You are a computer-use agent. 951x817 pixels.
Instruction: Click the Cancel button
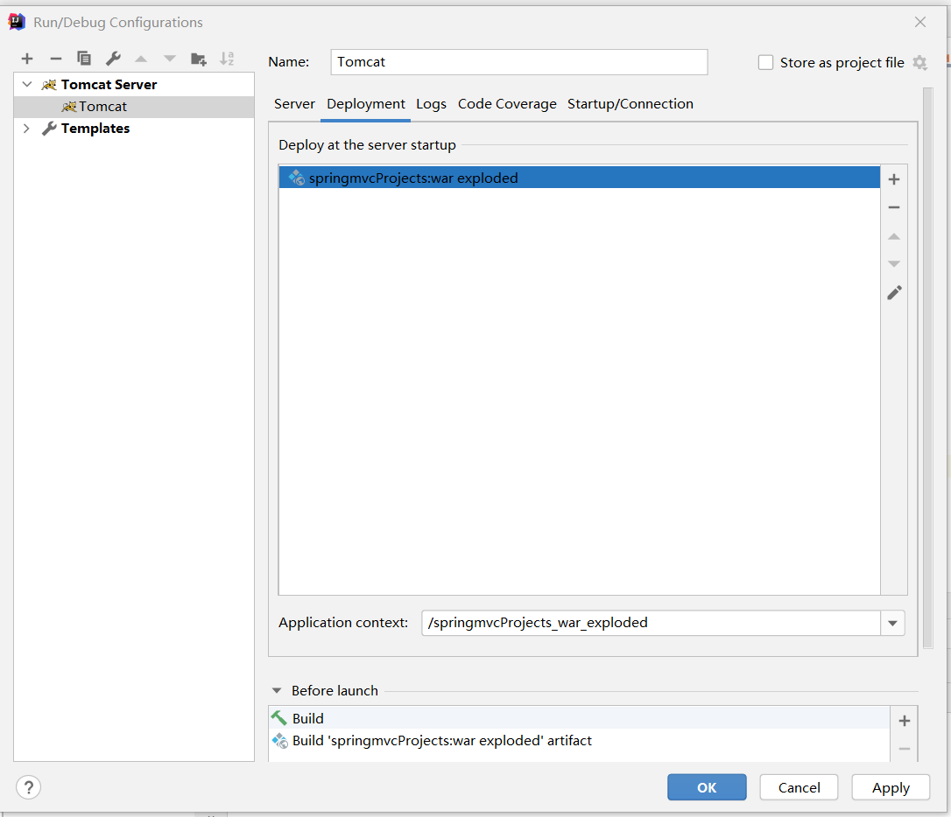tap(799, 787)
